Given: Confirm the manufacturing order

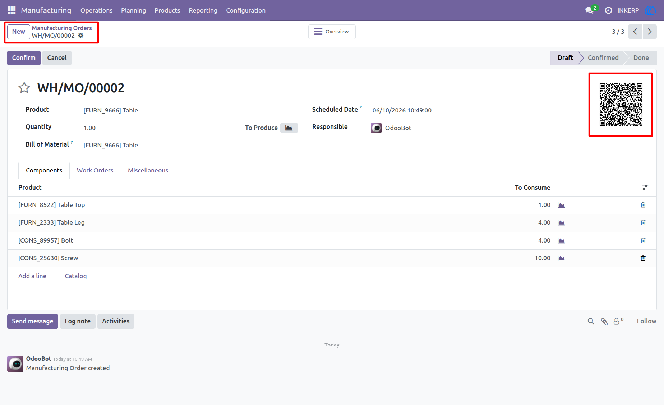Looking at the screenshot, I should (24, 58).
